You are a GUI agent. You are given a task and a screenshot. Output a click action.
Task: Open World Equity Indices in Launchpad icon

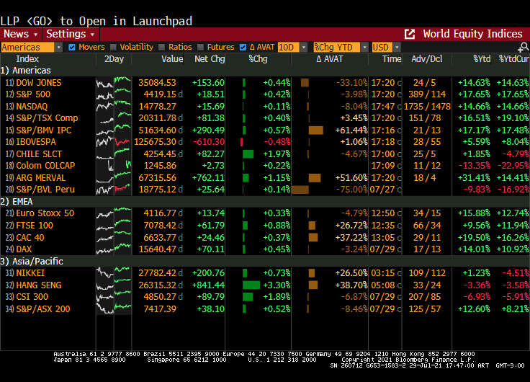coord(410,34)
